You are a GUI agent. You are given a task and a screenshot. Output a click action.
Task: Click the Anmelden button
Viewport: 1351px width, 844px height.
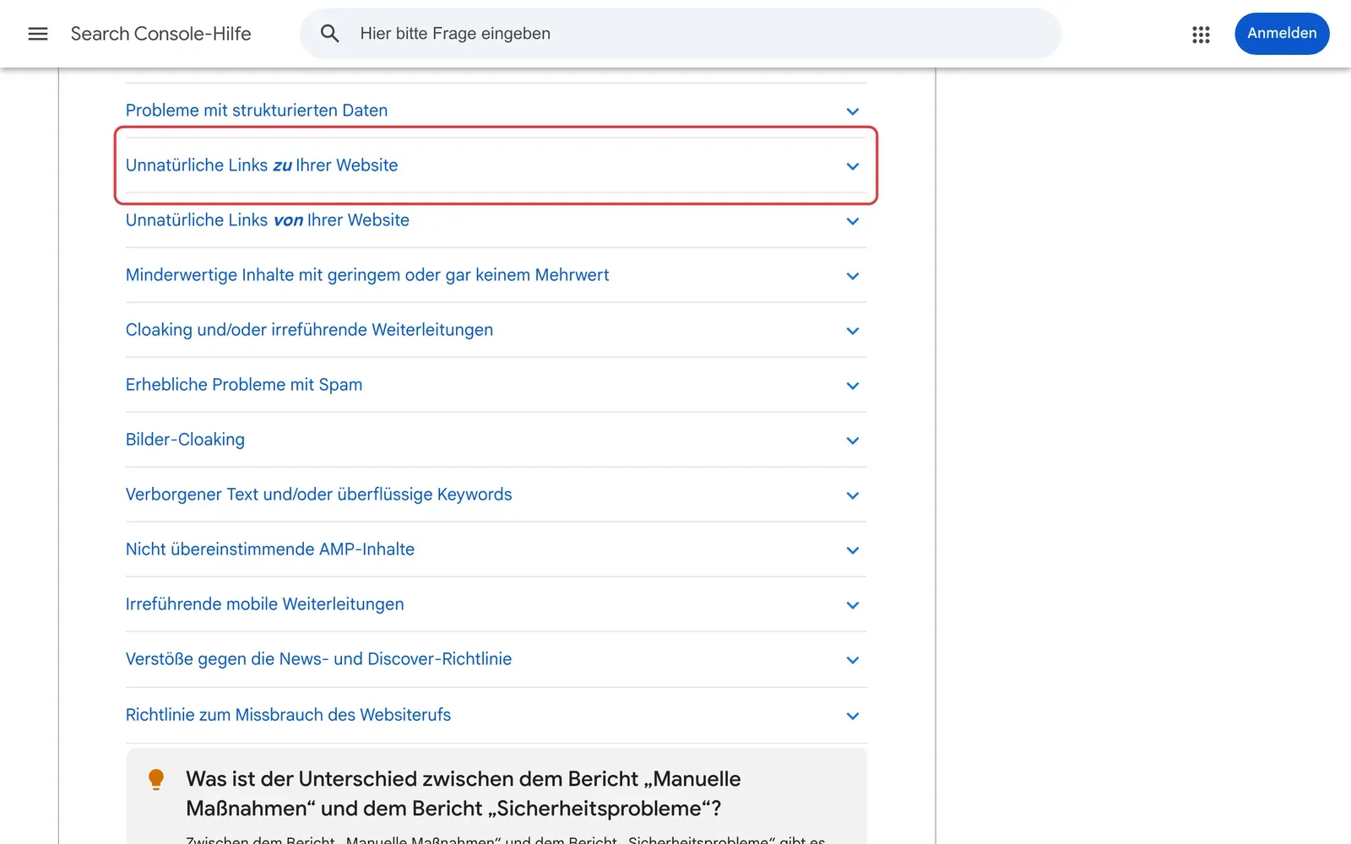1282,34
